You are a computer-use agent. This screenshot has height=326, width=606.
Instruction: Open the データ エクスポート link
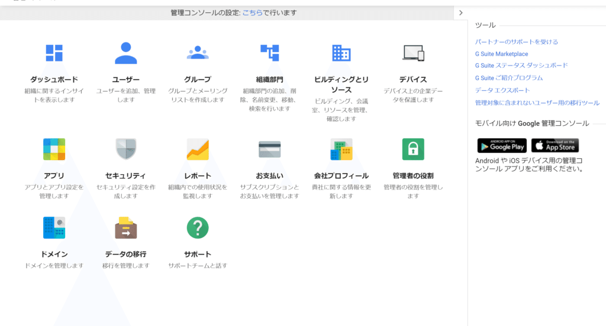click(502, 90)
